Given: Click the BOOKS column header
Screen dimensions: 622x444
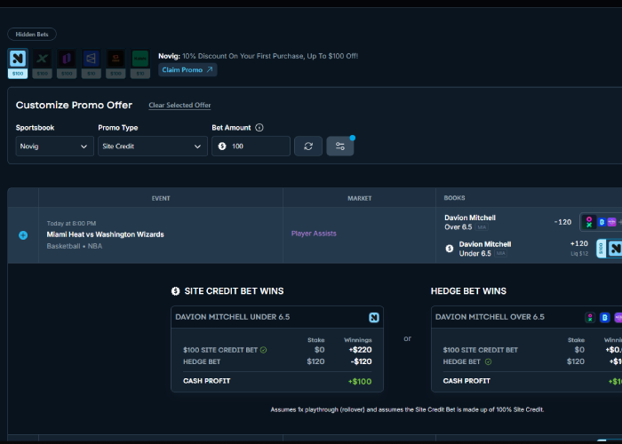Looking at the screenshot, I should pos(454,198).
